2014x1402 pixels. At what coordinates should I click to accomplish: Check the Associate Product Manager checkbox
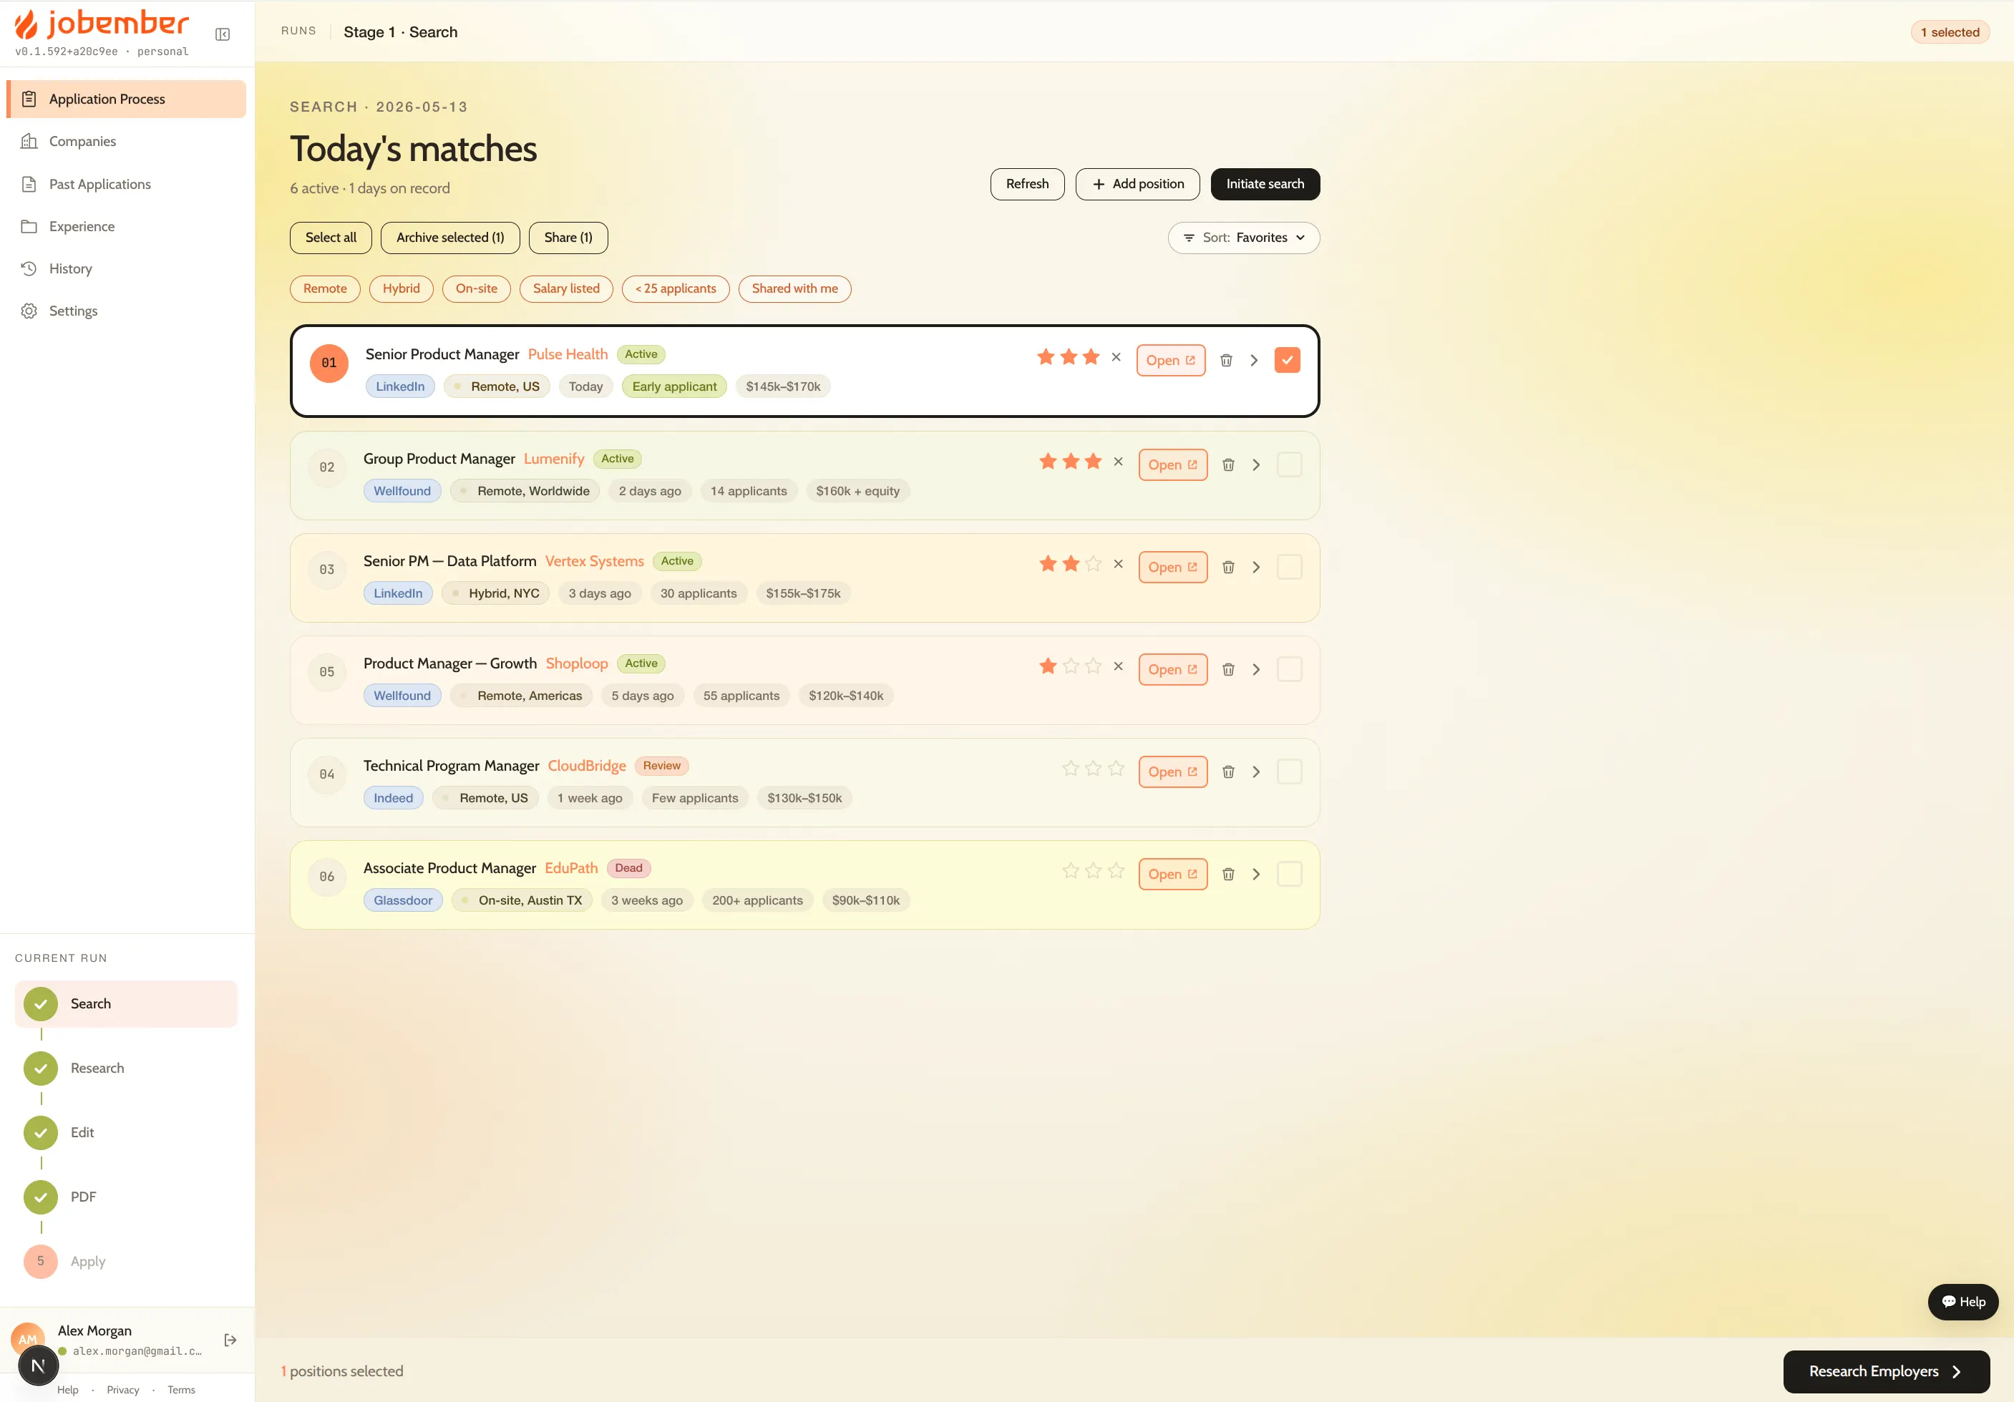point(1288,875)
